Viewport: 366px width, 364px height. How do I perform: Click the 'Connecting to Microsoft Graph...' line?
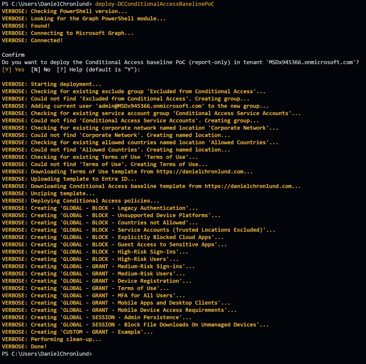(82, 33)
